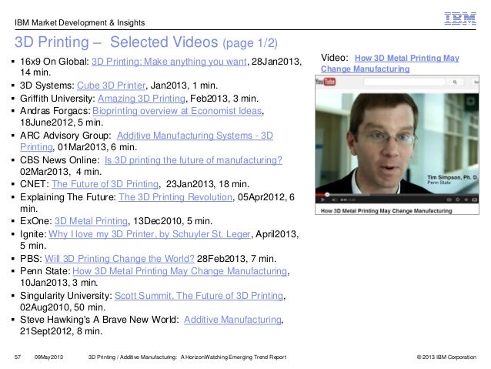
Task: Click footer 'A HorizonWatching Emerging Trend Report' text
Action: click(234, 357)
